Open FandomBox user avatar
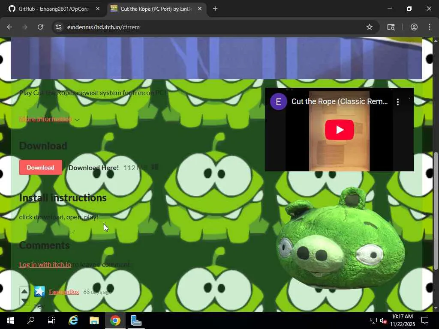The image size is (439, 329). pos(39,291)
